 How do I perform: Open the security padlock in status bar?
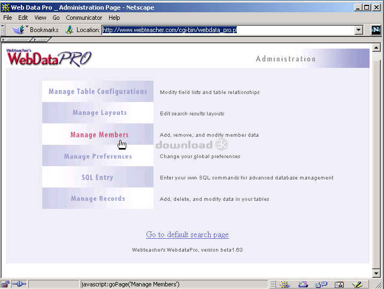(x=5, y=284)
